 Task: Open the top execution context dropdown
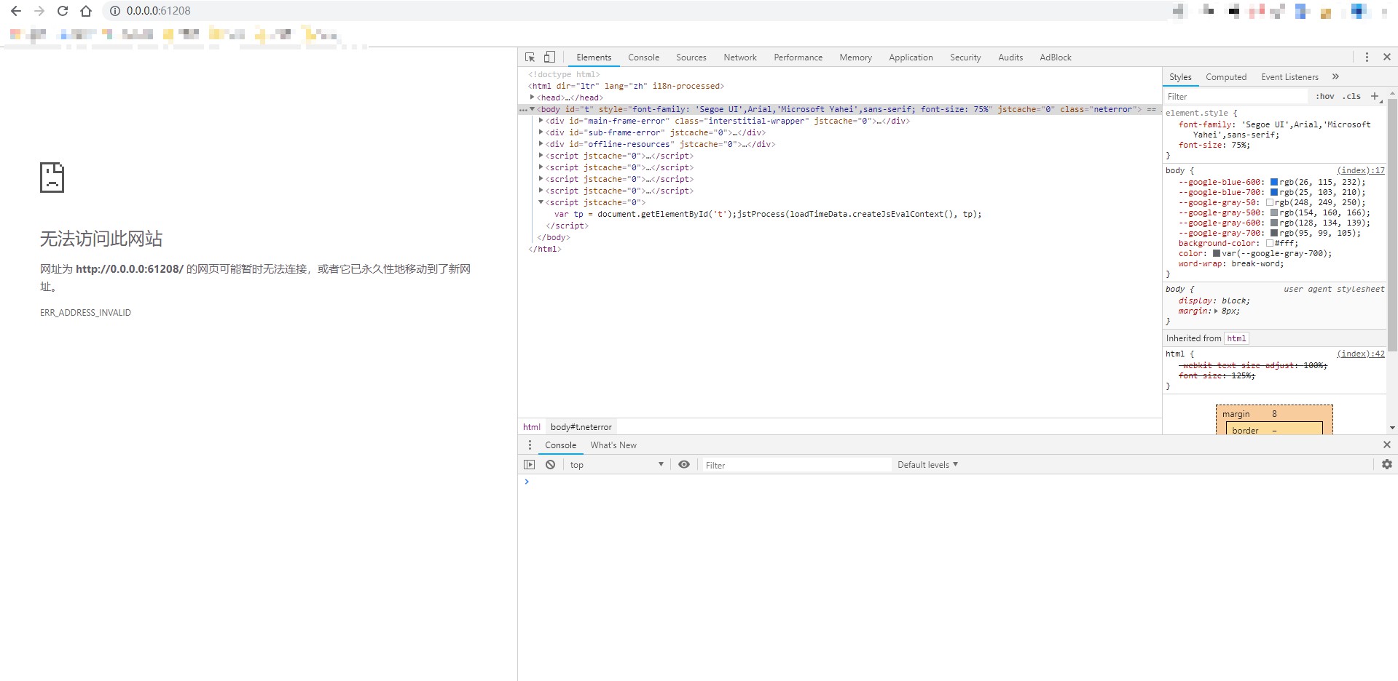(x=616, y=464)
